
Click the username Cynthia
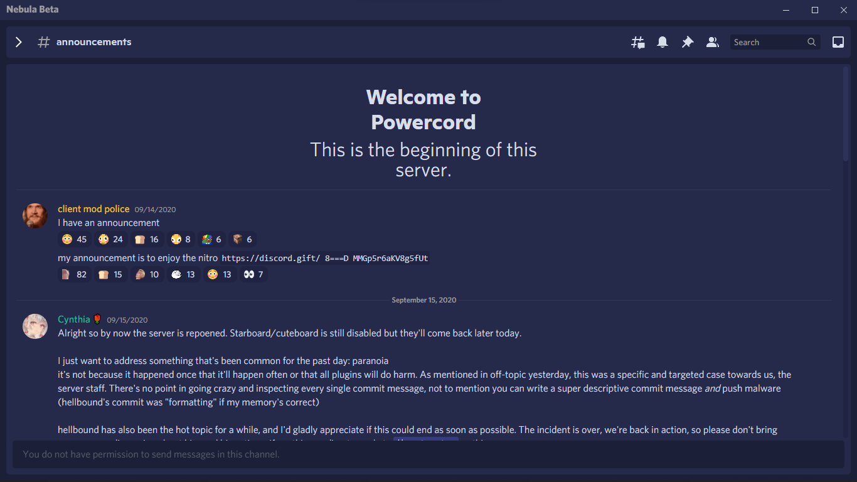[74, 319]
